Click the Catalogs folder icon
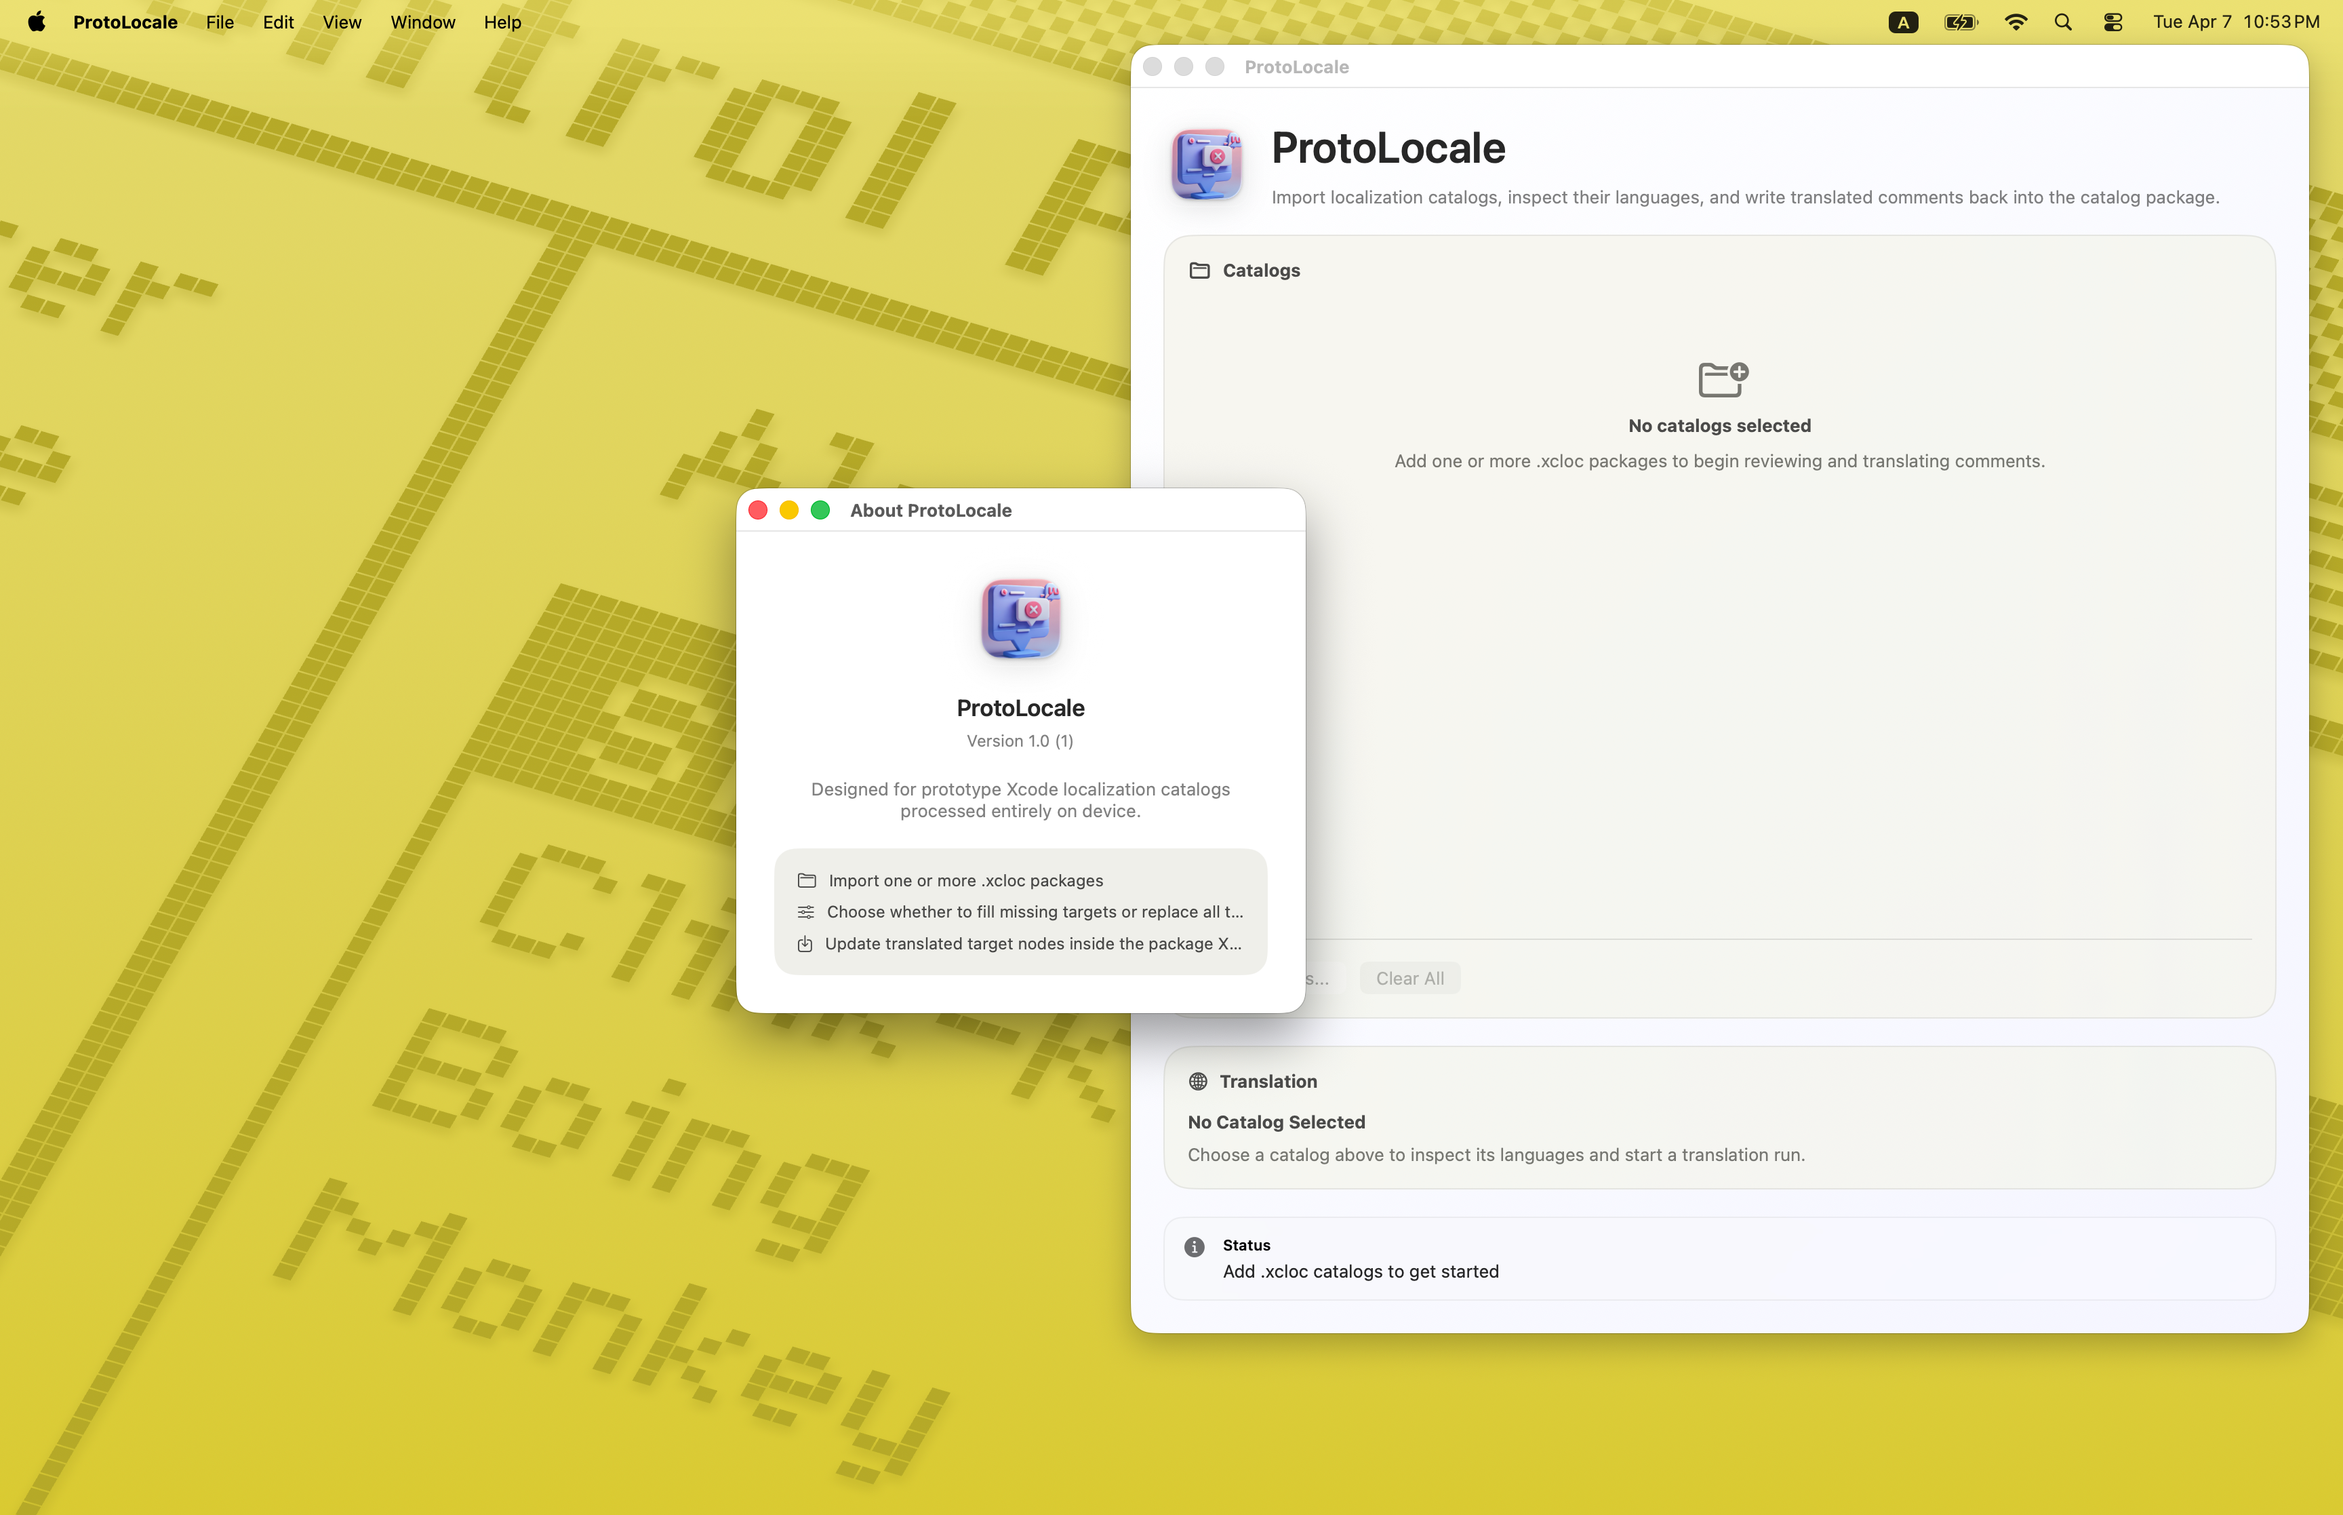 point(1199,271)
